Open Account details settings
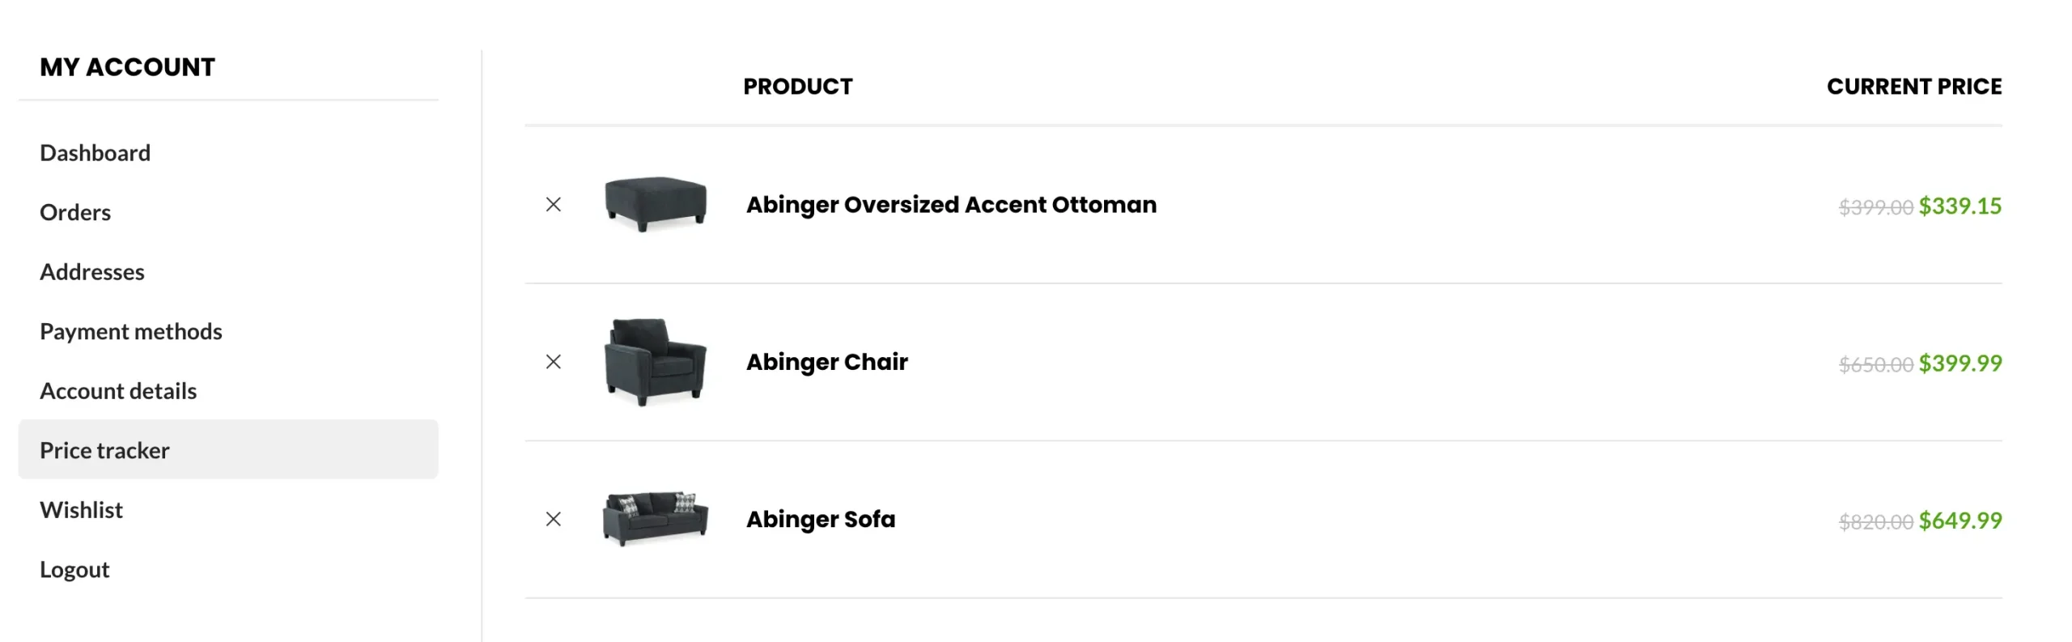2072x642 pixels. tap(117, 390)
